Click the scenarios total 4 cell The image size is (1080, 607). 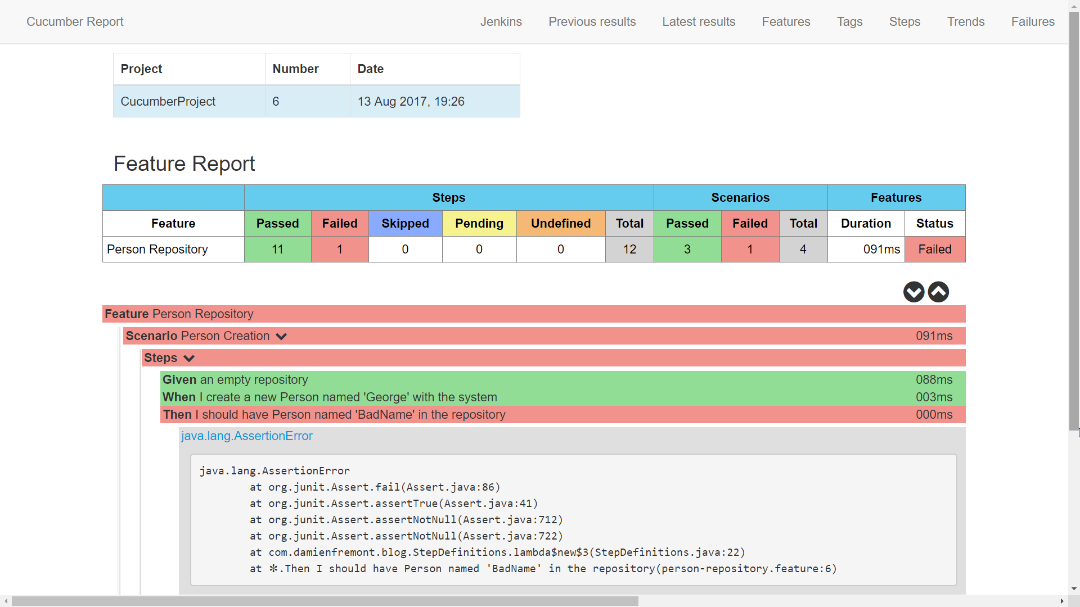point(803,250)
